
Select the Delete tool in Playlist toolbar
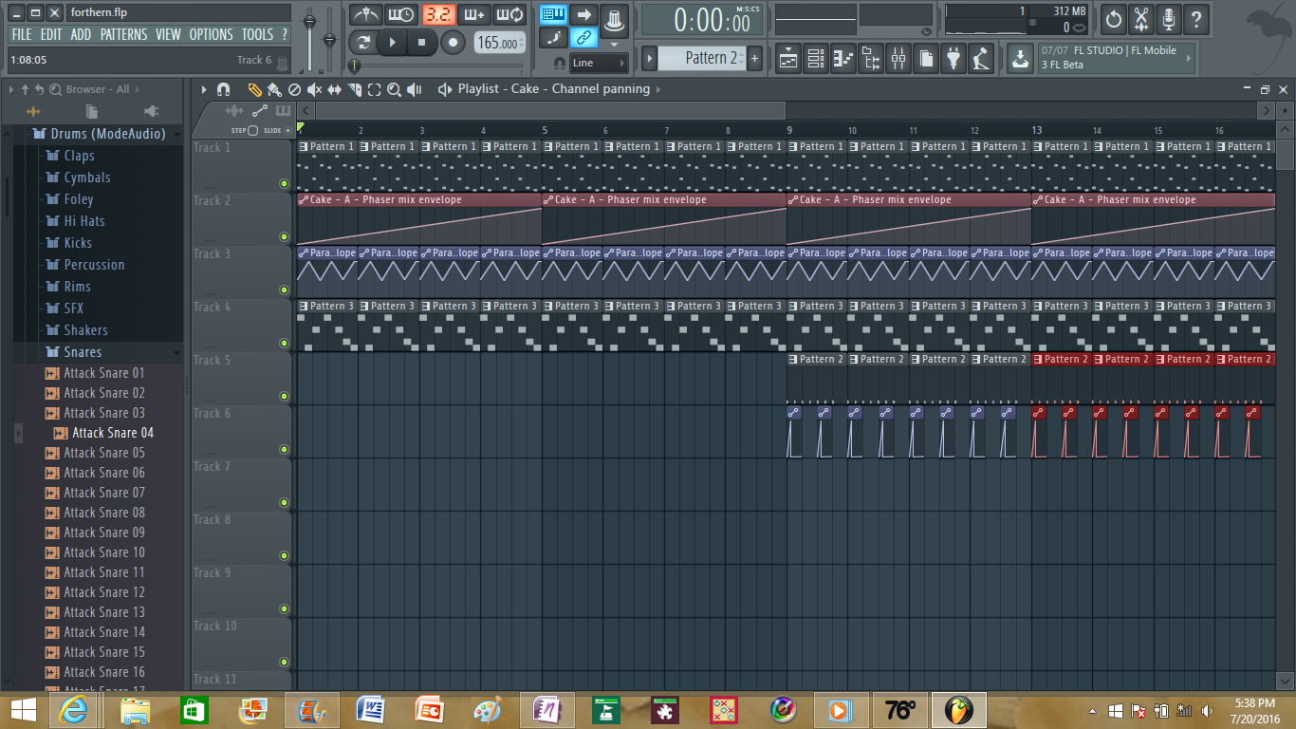click(294, 89)
